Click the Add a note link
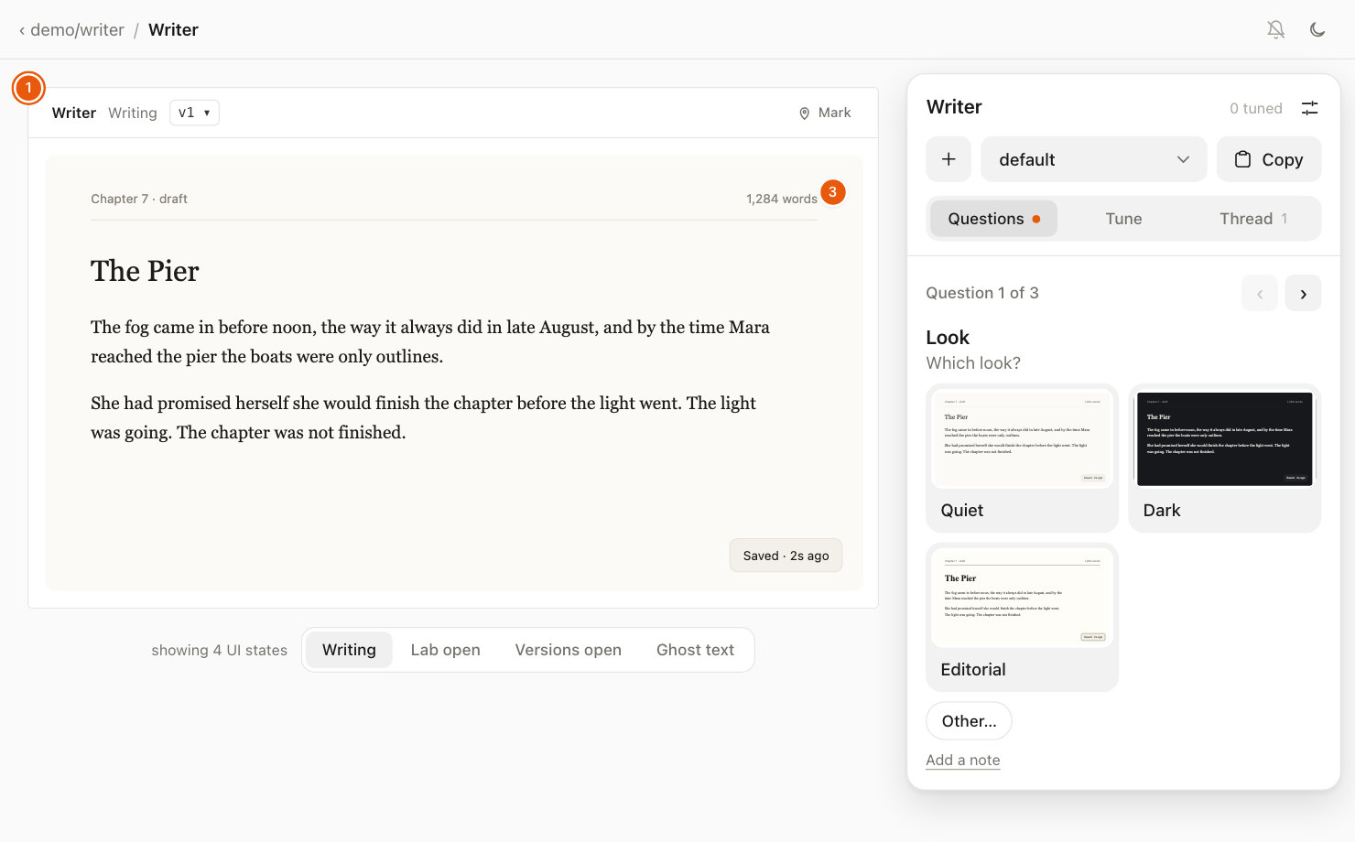The height and width of the screenshot is (842, 1355). 963,760
